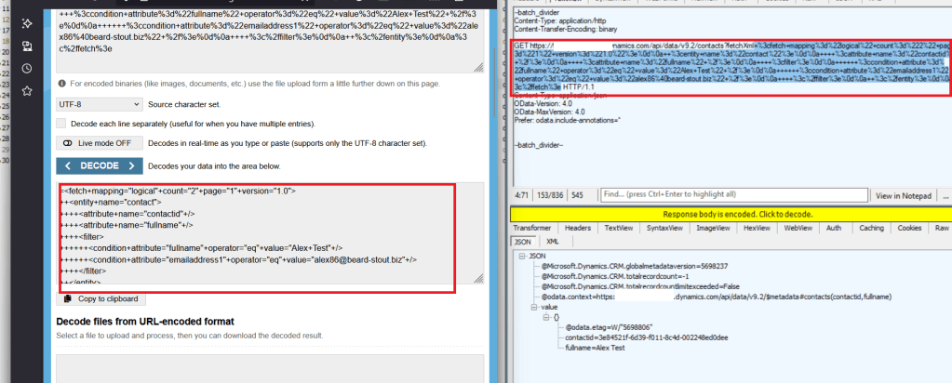Switch to the Transformer response tab

click(x=532, y=229)
